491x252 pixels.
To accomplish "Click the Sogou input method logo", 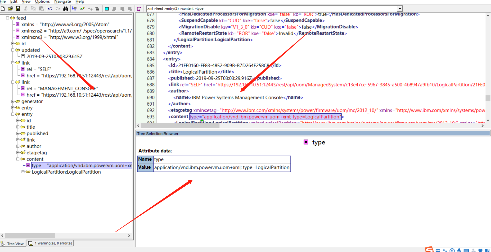I will pos(429,249).
